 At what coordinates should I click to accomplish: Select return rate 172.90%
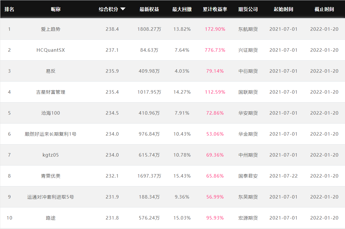(215, 29)
